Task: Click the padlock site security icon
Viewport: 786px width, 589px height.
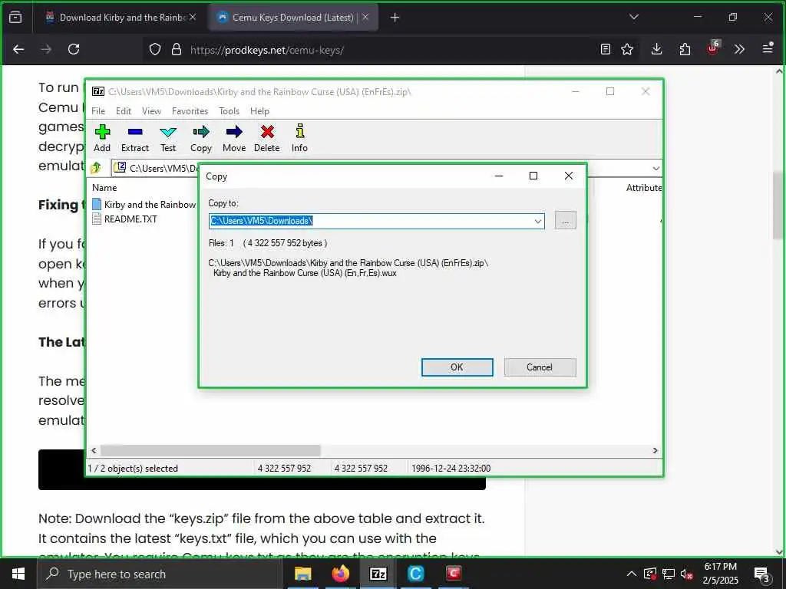Action: click(x=177, y=50)
